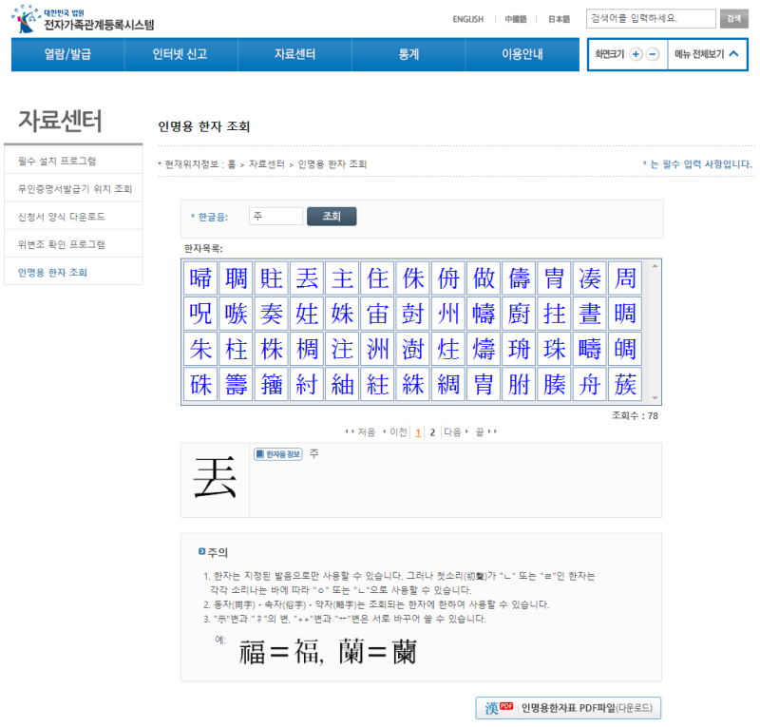Image resolution: width=760 pixels, height=727 pixels.
Task: Open the 열람/발급 menu tab
Action: pyautogui.click(x=67, y=54)
